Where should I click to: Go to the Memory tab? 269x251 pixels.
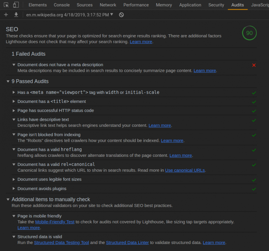(x=164, y=5)
